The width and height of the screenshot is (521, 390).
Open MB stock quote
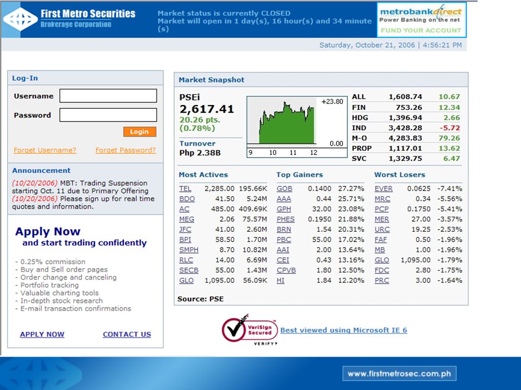380,250
